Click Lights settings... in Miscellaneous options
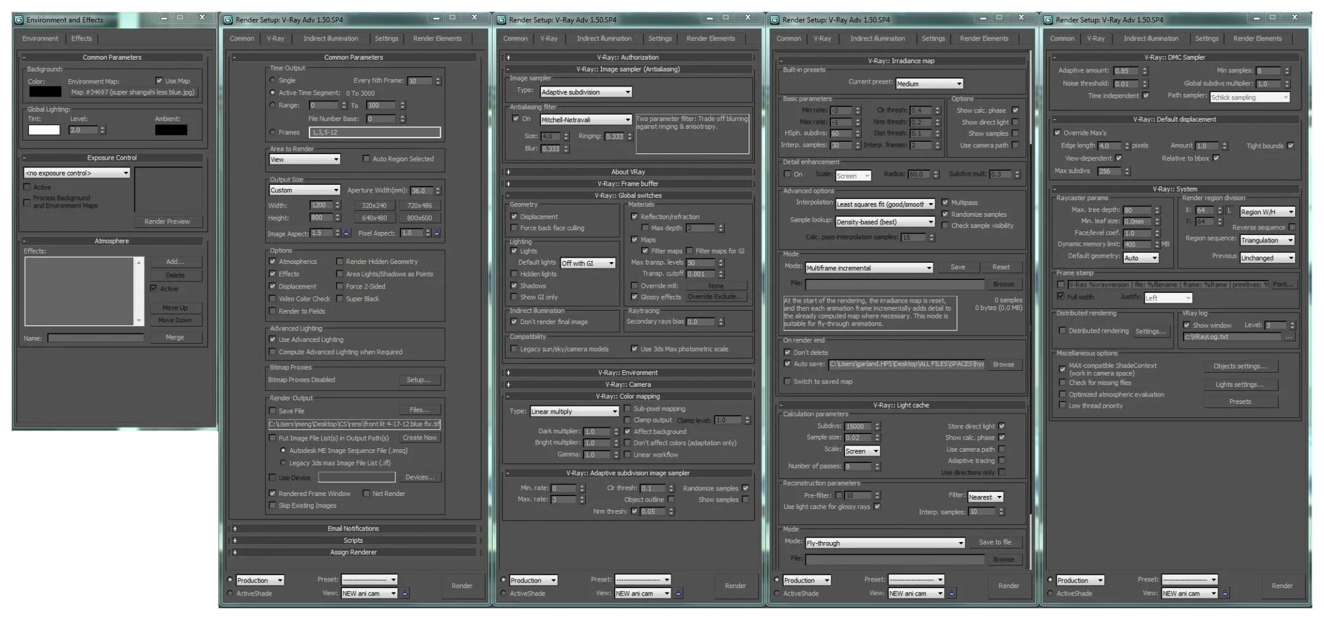The width and height of the screenshot is (1324, 620). tap(1240, 385)
